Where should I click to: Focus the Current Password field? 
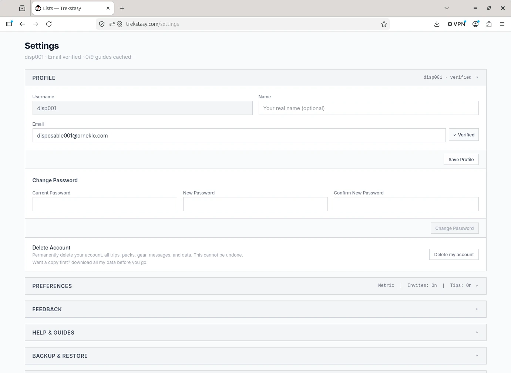point(105,204)
